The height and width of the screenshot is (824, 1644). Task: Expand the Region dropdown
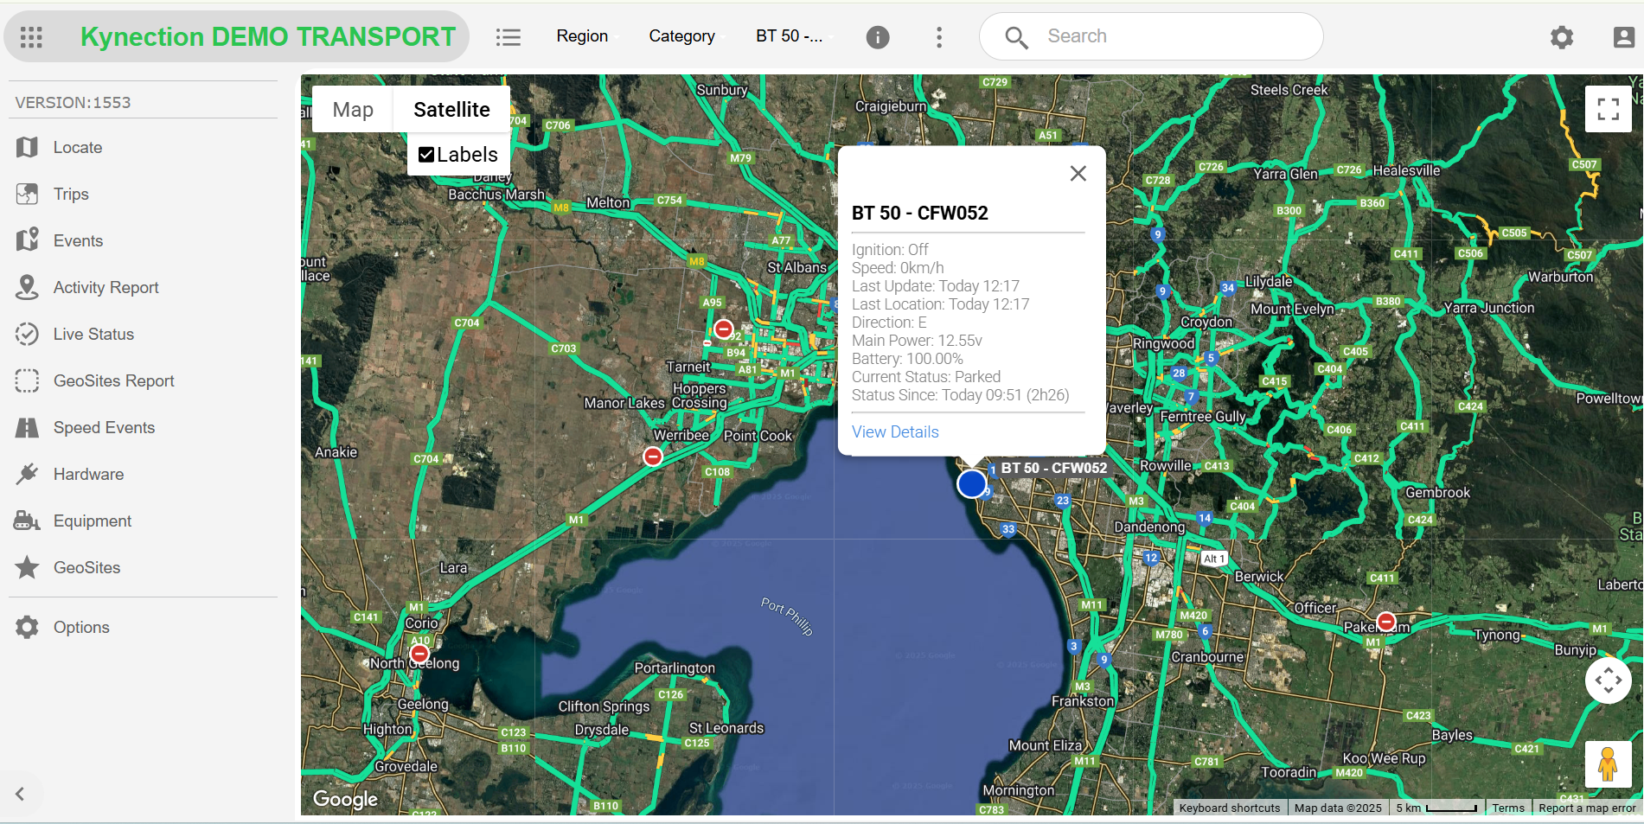pyautogui.click(x=582, y=36)
